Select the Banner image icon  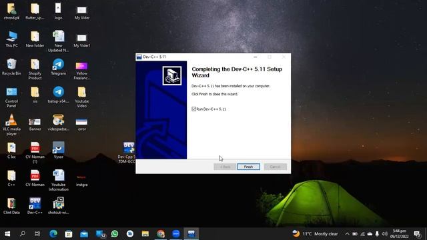pos(35,124)
